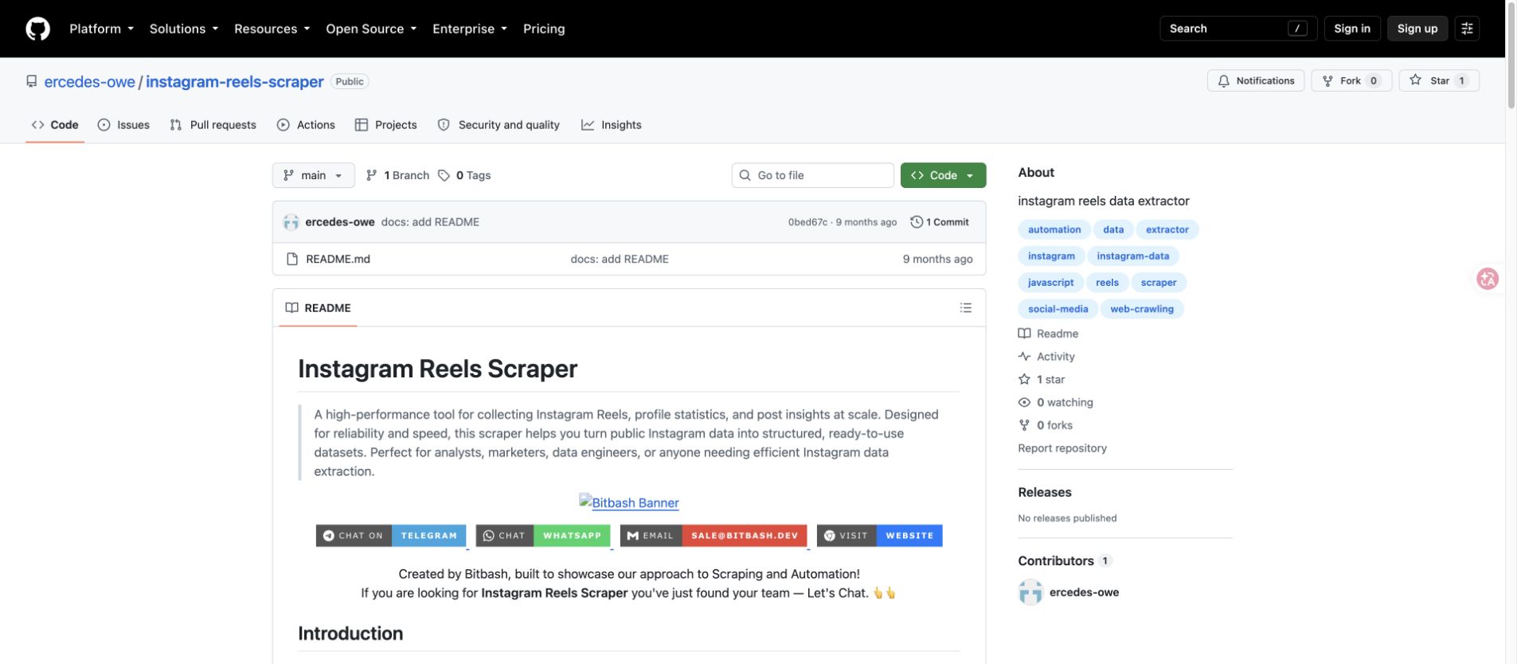The height and width of the screenshot is (664, 1517).
Task: Open the main branch selector dropdown
Action: click(x=313, y=175)
